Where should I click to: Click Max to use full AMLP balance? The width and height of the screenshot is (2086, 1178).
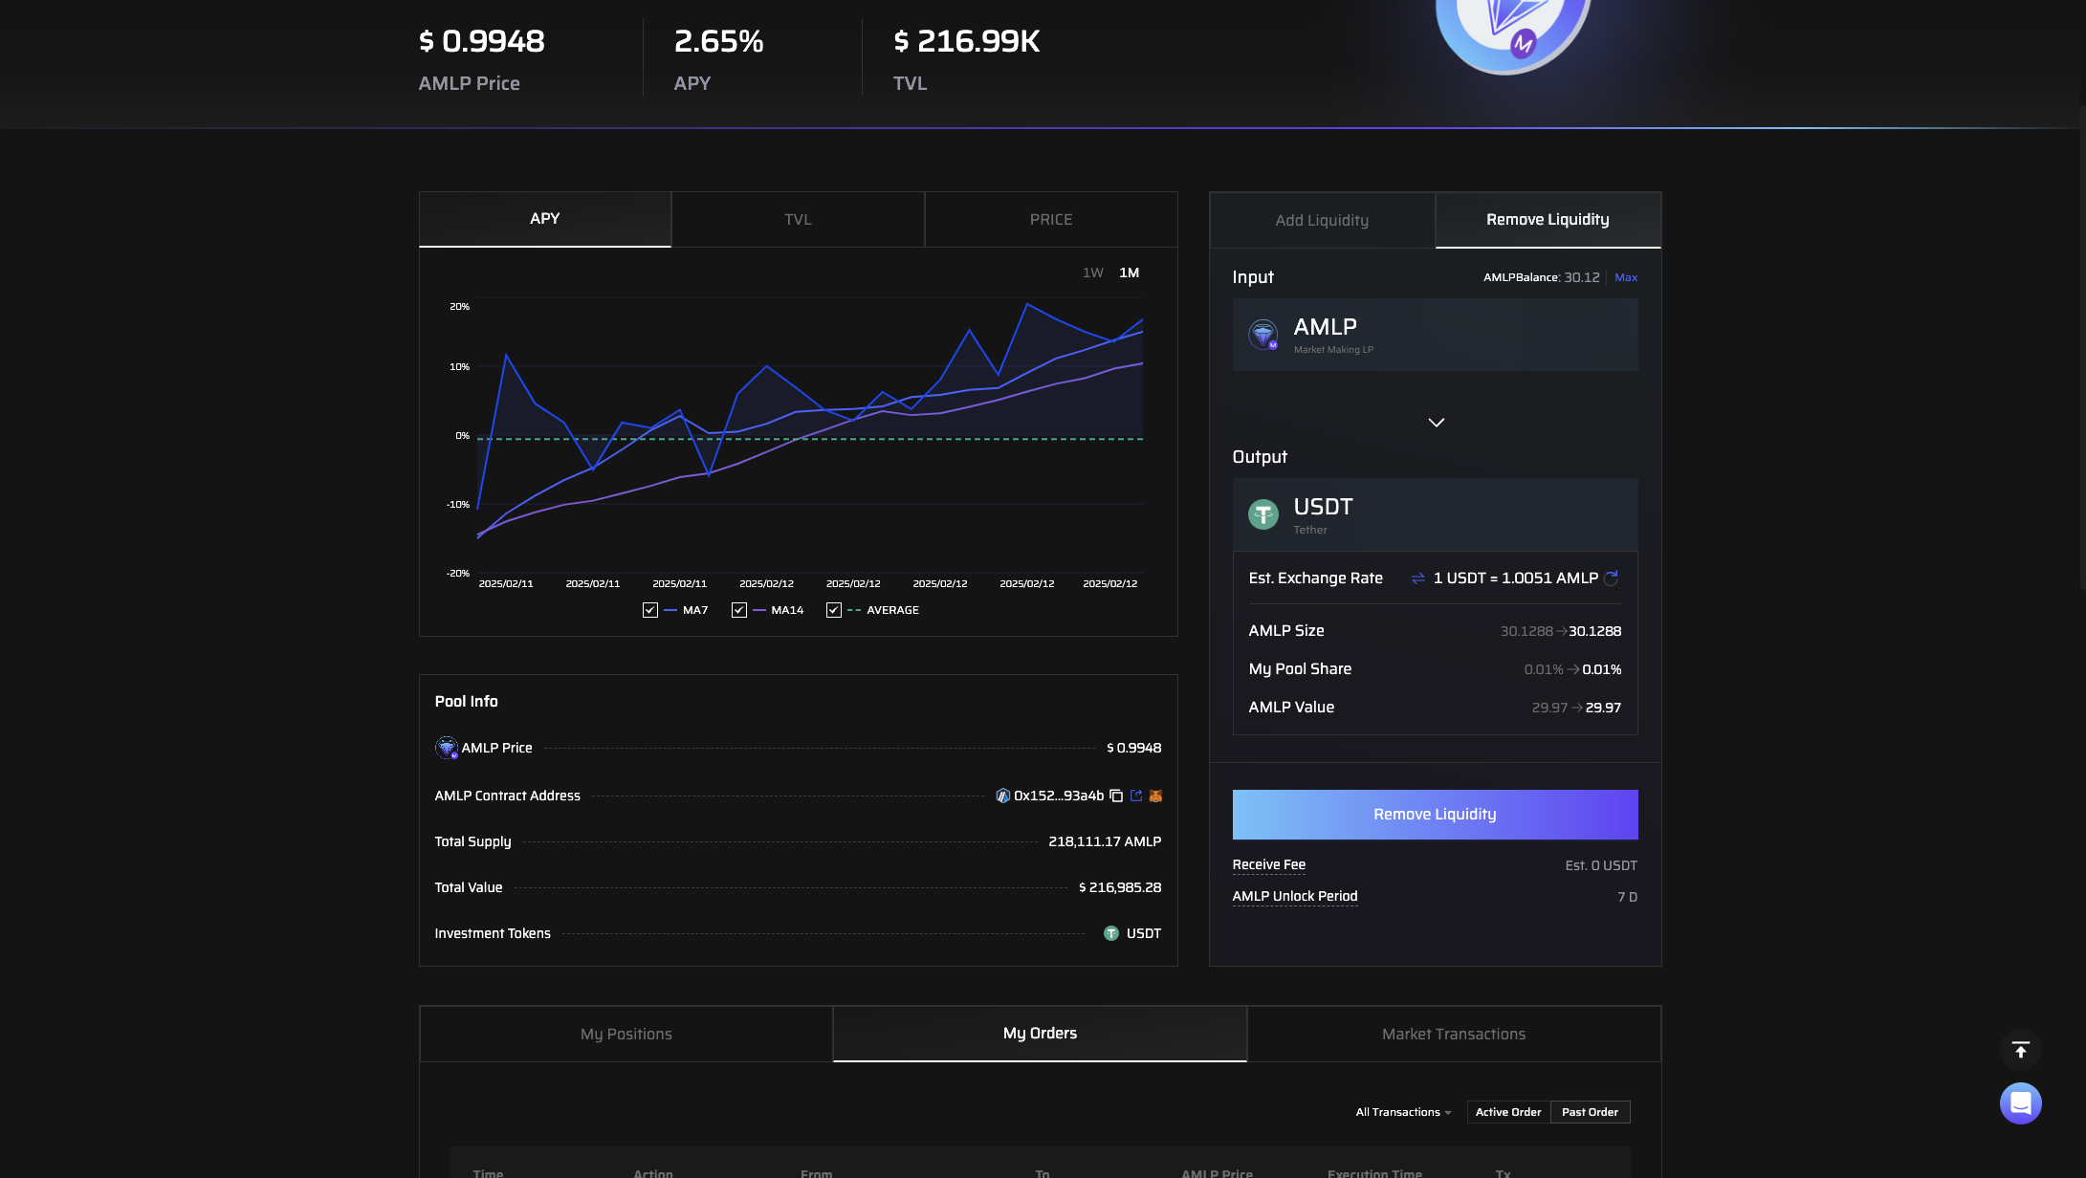pos(1626,277)
